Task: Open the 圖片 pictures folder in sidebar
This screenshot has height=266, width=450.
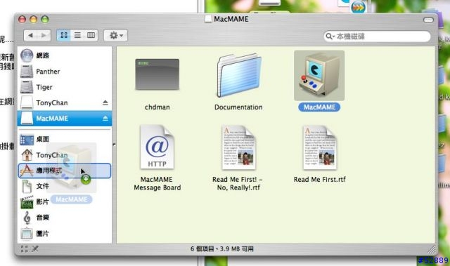Action: pos(65,233)
